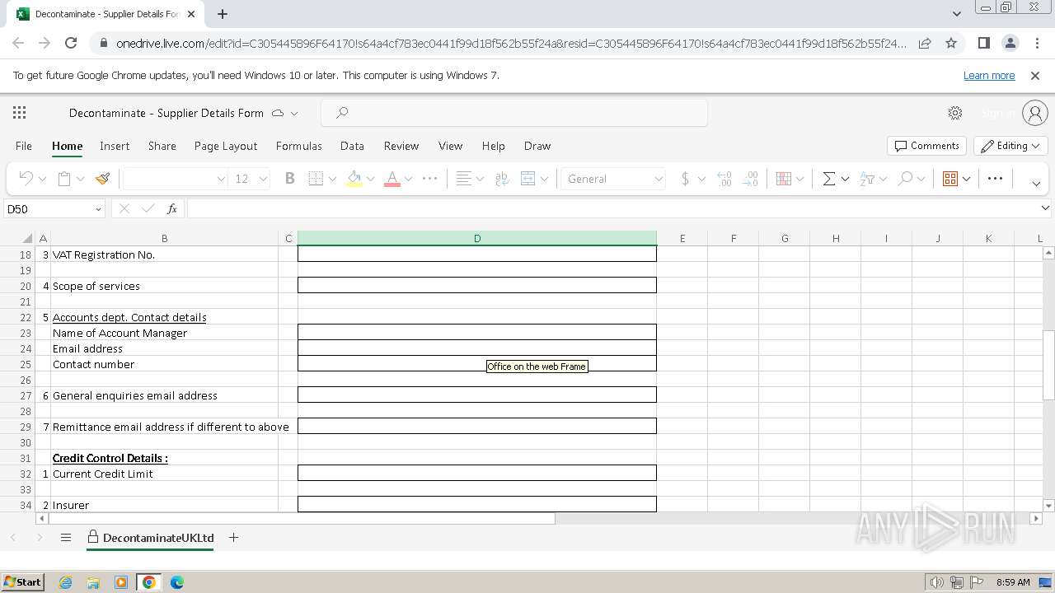This screenshot has height=593, width=1055.
Task: Follow the Learn more link
Action: tap(989, 75)
